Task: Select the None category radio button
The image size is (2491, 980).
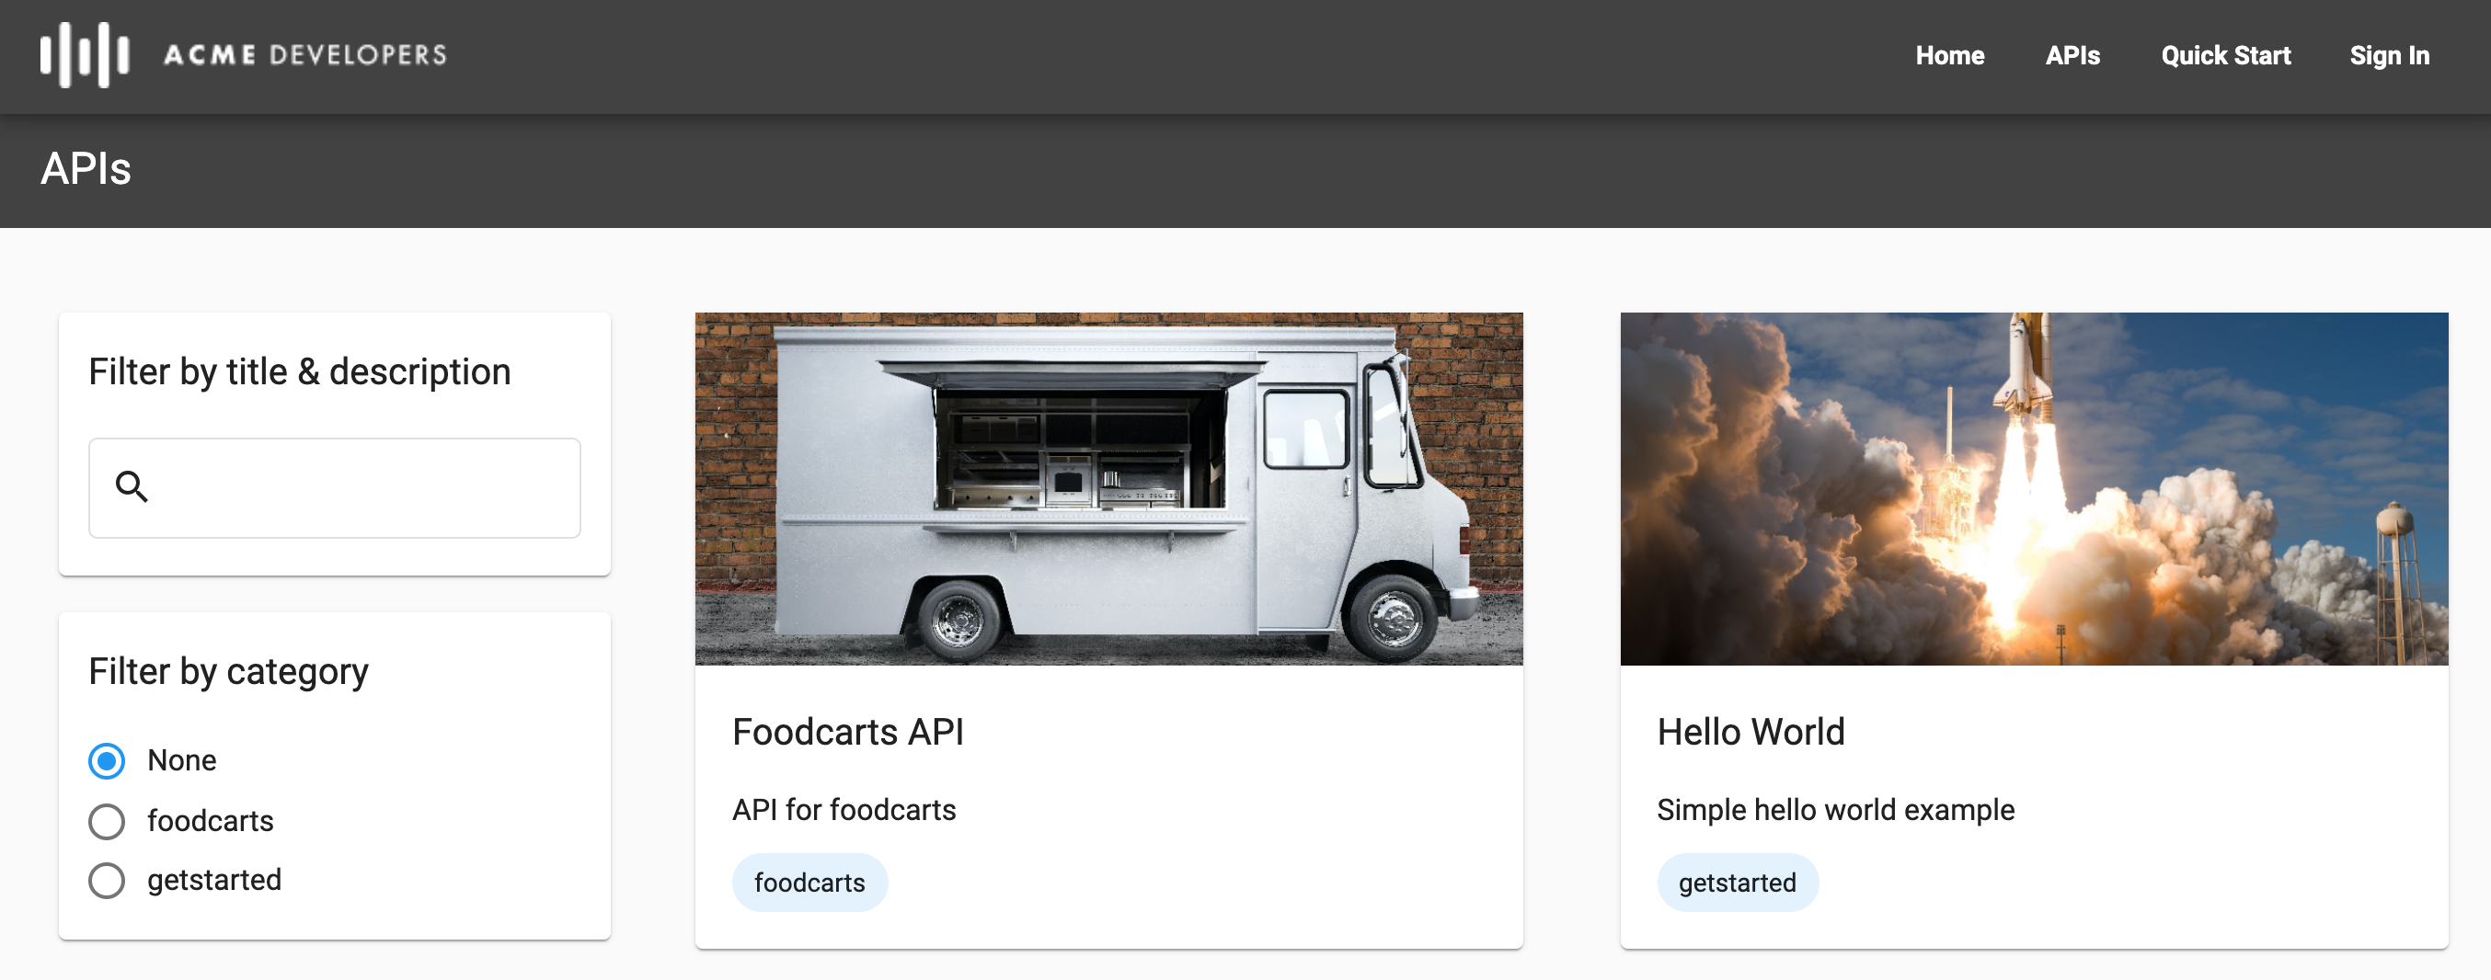Action: coord(107,760)
